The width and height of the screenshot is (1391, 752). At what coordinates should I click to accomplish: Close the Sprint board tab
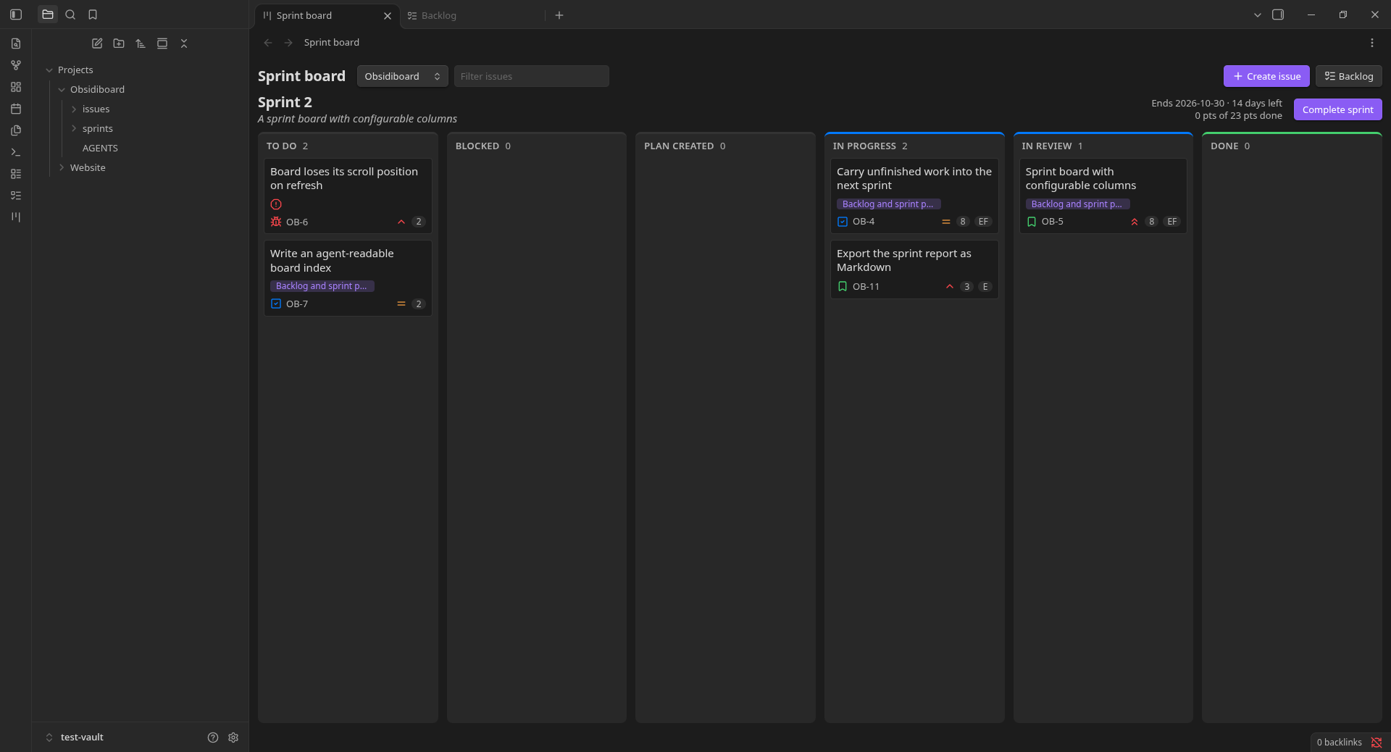click(388, 15)
